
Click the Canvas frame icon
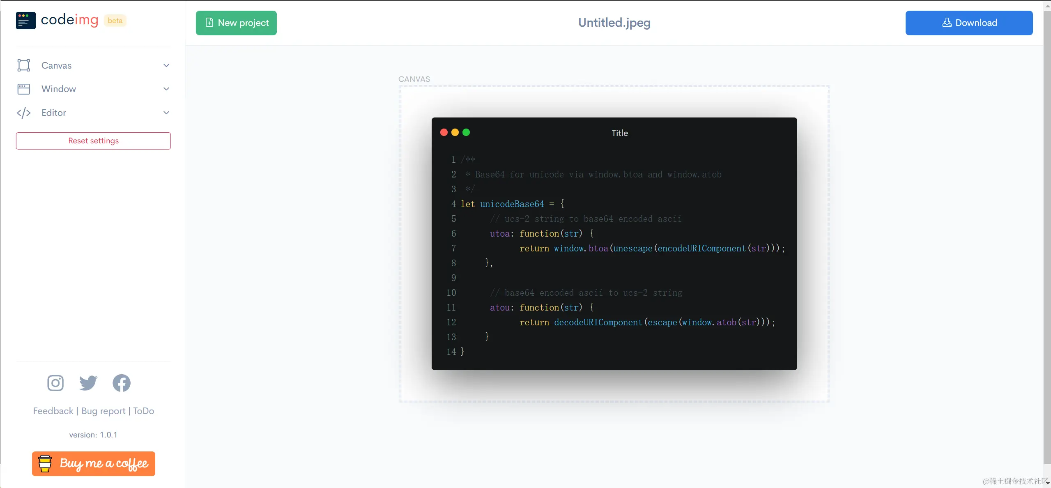click(x=24, y=65)
